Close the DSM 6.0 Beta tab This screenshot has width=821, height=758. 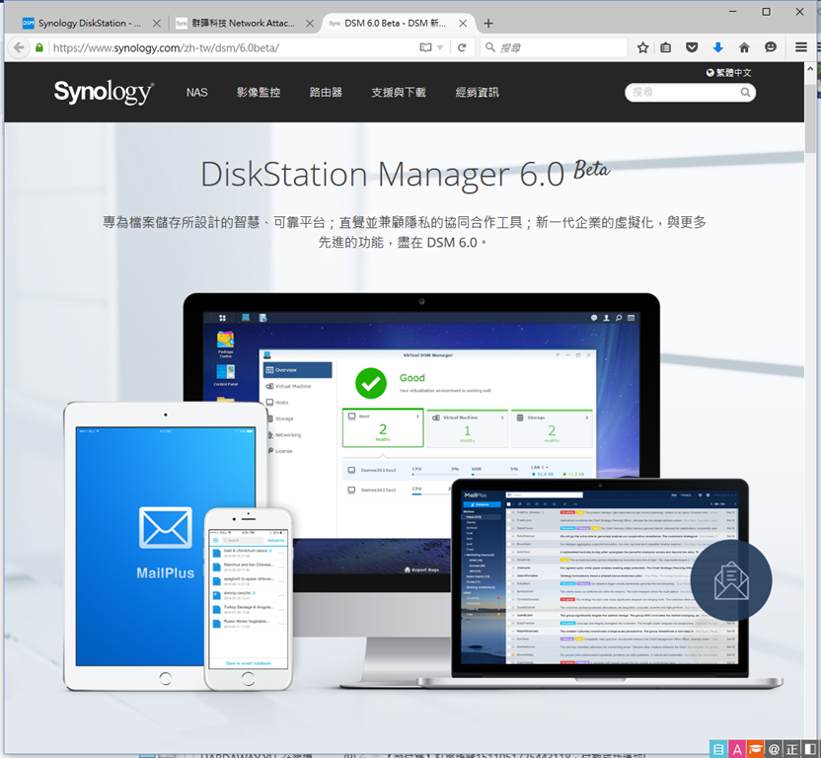click(x=463, y=23)
